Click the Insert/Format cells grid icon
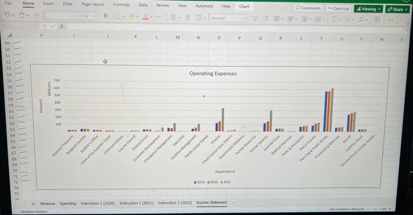 (318, 19)
